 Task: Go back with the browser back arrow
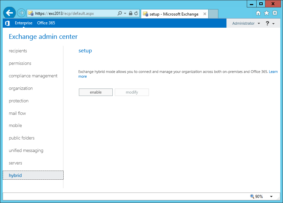coord(9,13)
